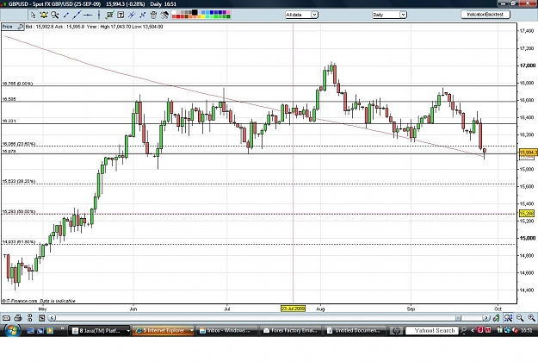Click the 23 Jul 2009 date marker
Screen dimensions: 538x362
(293, 309)
